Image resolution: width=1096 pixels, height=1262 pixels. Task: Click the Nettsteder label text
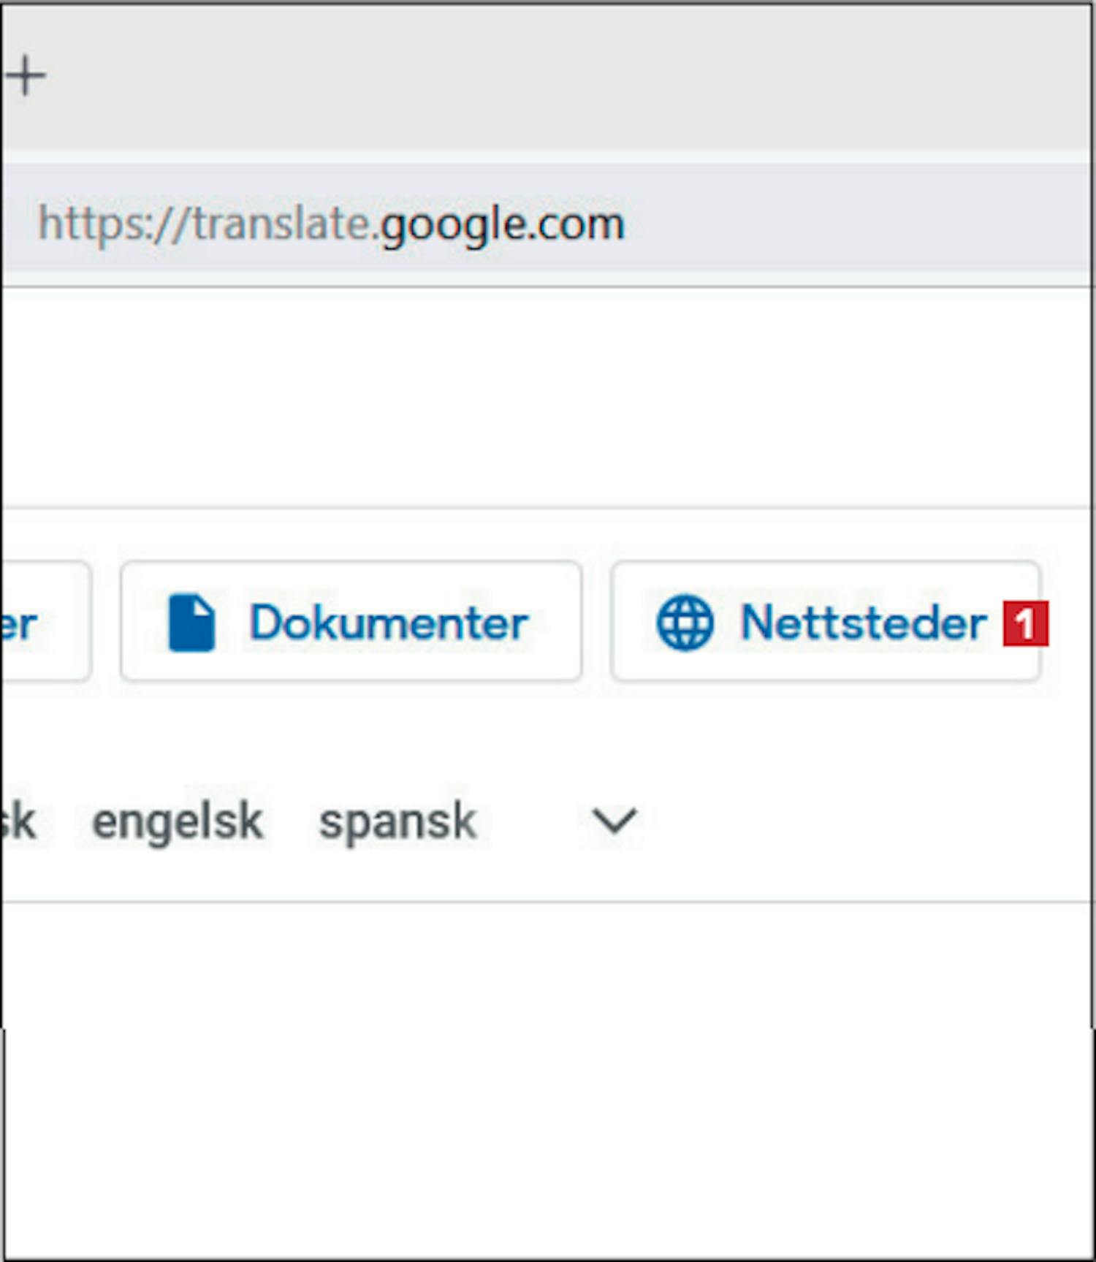(863, 623)
